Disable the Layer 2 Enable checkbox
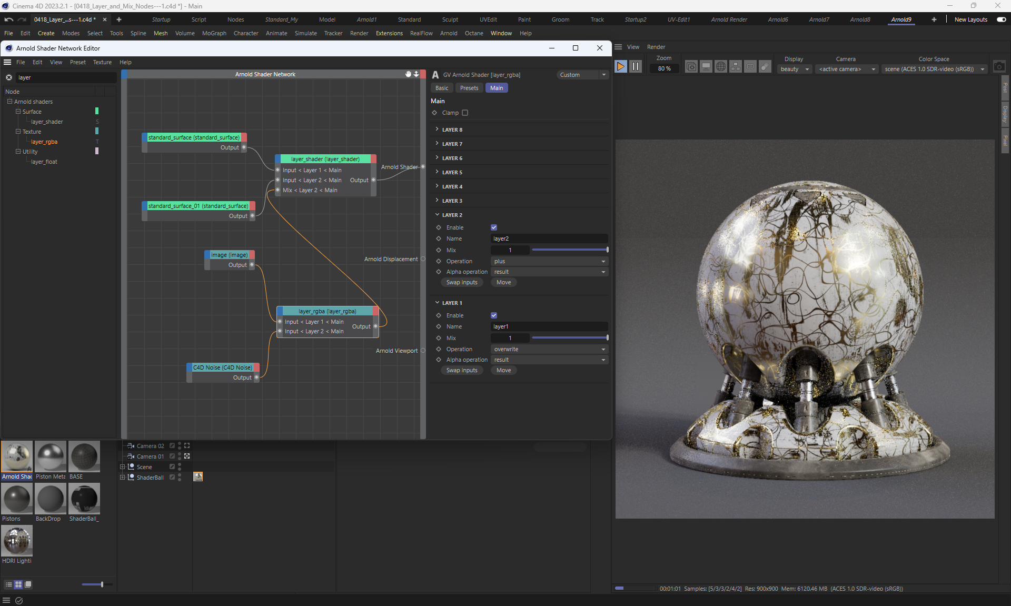 pos(494,227)
